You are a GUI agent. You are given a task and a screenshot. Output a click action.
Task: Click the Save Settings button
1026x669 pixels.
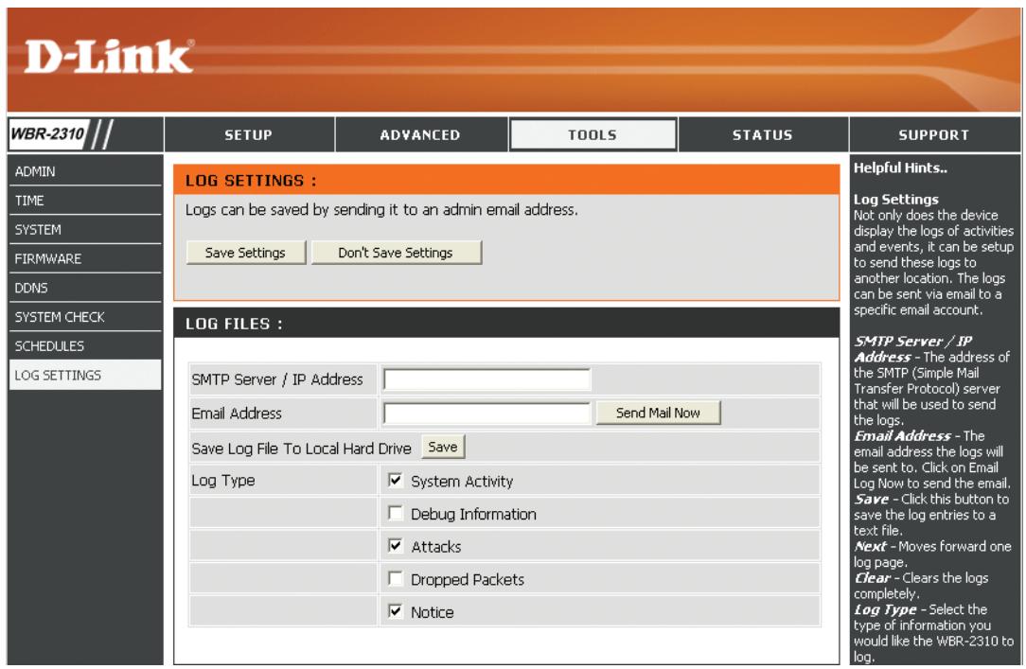click(245, 253)
